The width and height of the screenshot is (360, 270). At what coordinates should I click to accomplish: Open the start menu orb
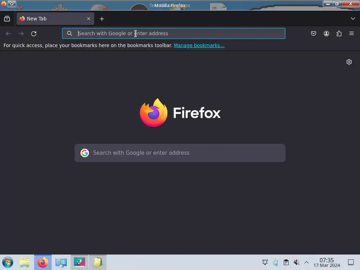point(8,262)
